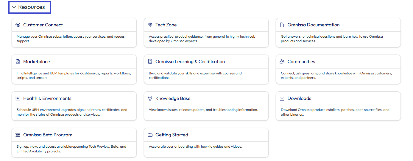Click 'Get answers to technical questions' description
This screenshot has width=413, height=161.
pos(332,39)
